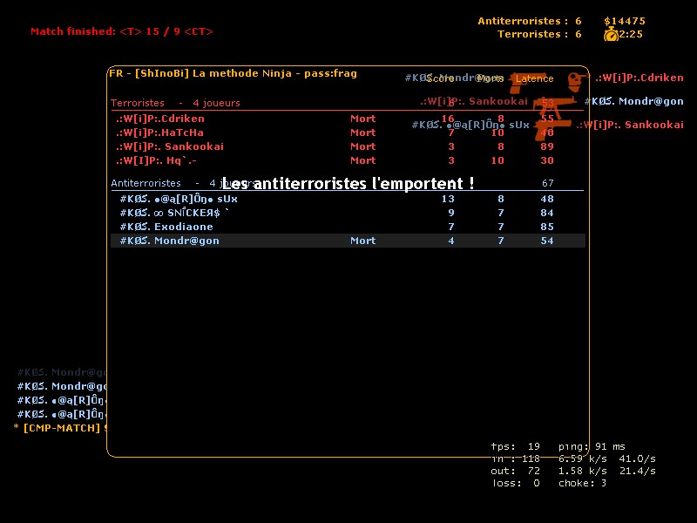
Task: Click the 'Match finished: <T> 15 / 9 <CT>' message
Action: (122, 31)
